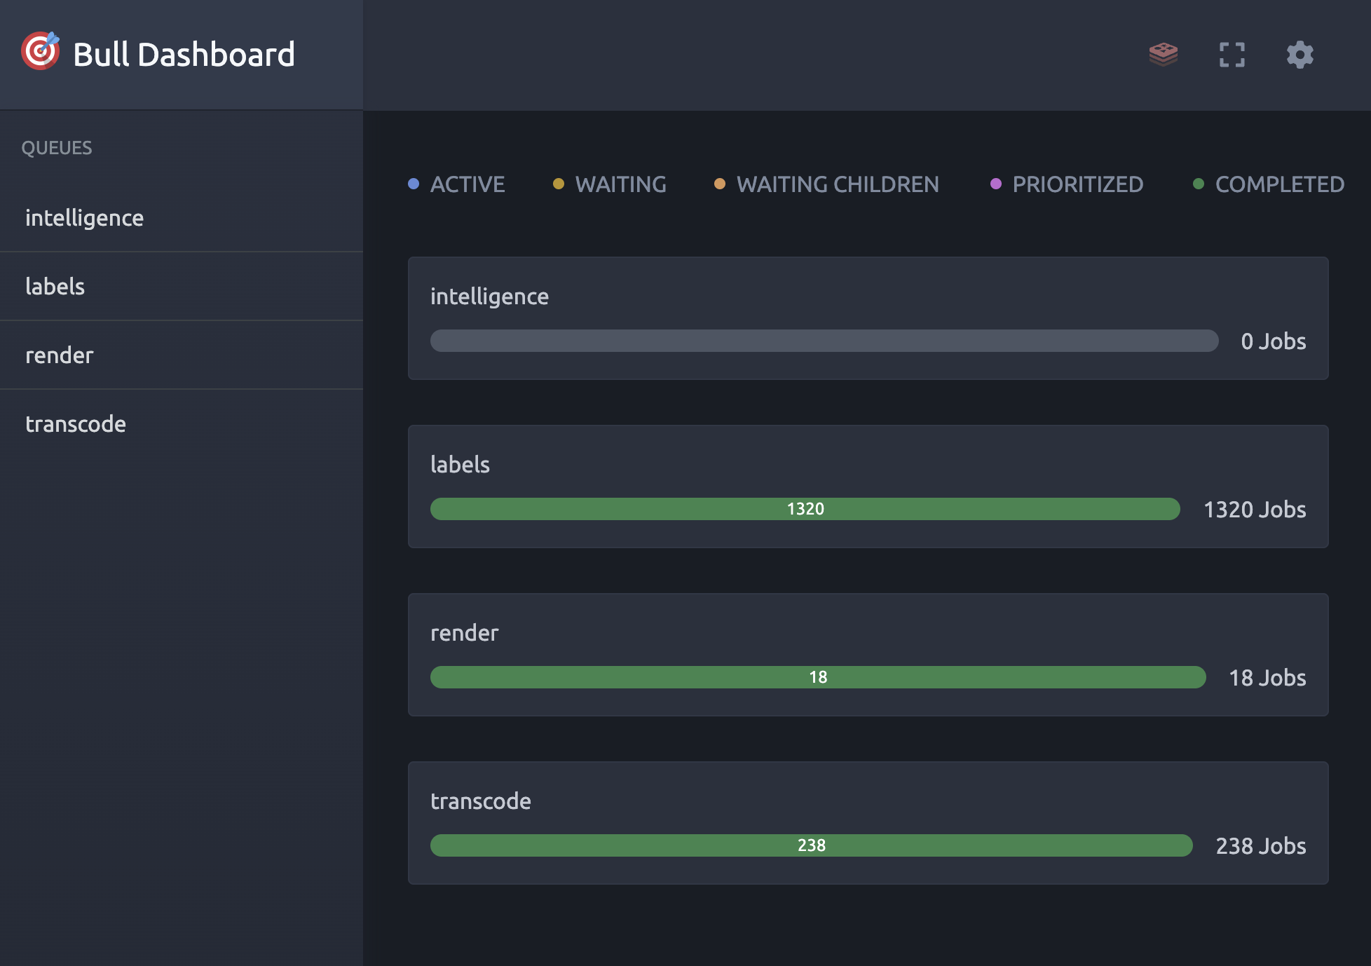Toggle fullscreen mode icon

pos(1232,54)
